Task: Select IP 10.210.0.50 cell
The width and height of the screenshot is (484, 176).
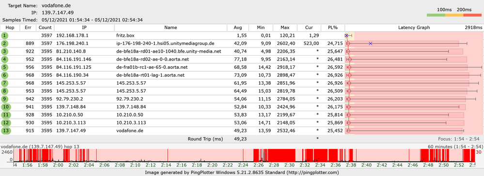Action: click(x=70, y=115)
